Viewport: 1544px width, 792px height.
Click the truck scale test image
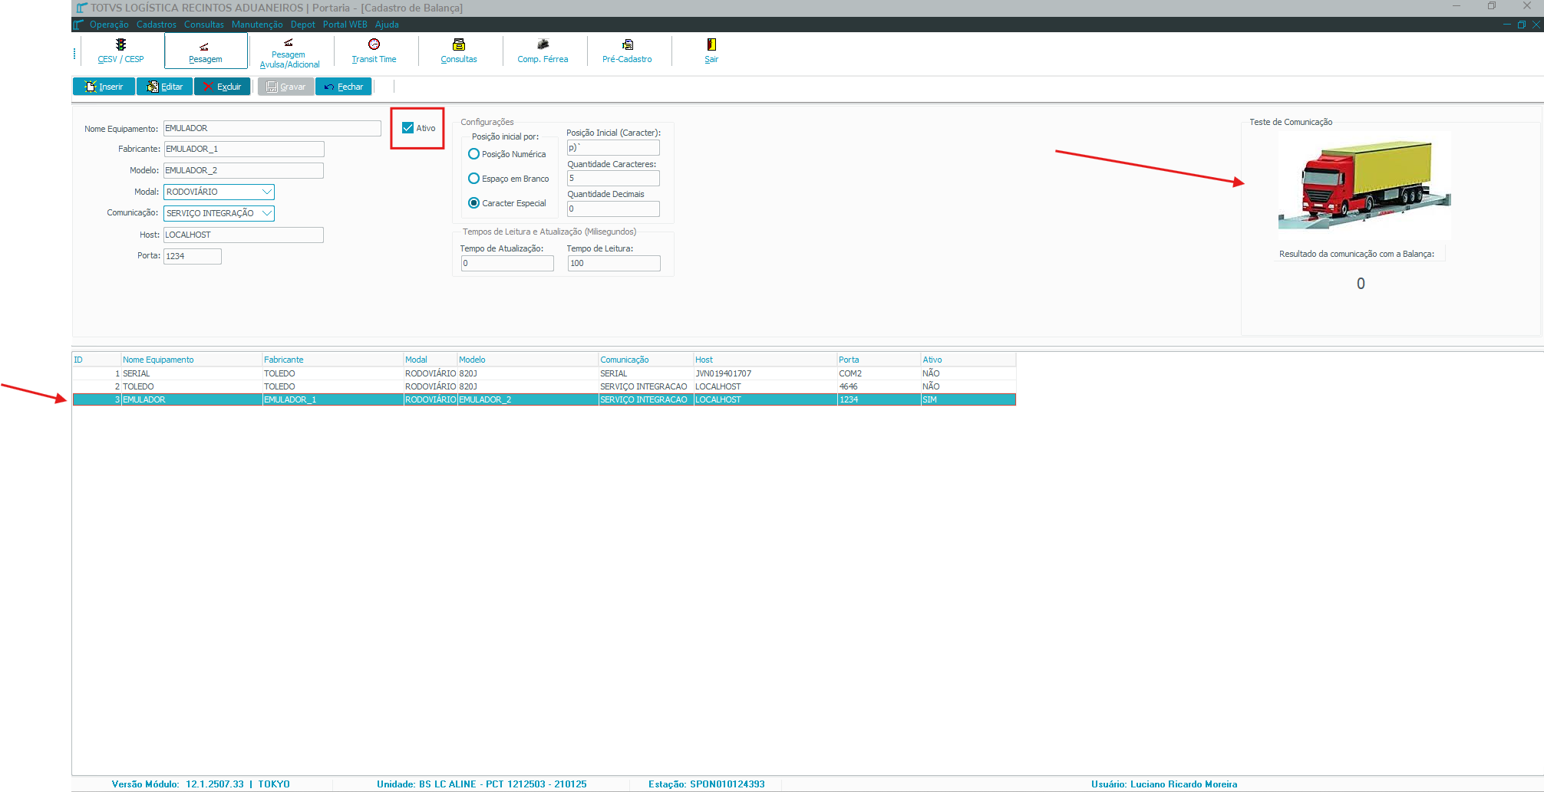(x=1364, y=184)
